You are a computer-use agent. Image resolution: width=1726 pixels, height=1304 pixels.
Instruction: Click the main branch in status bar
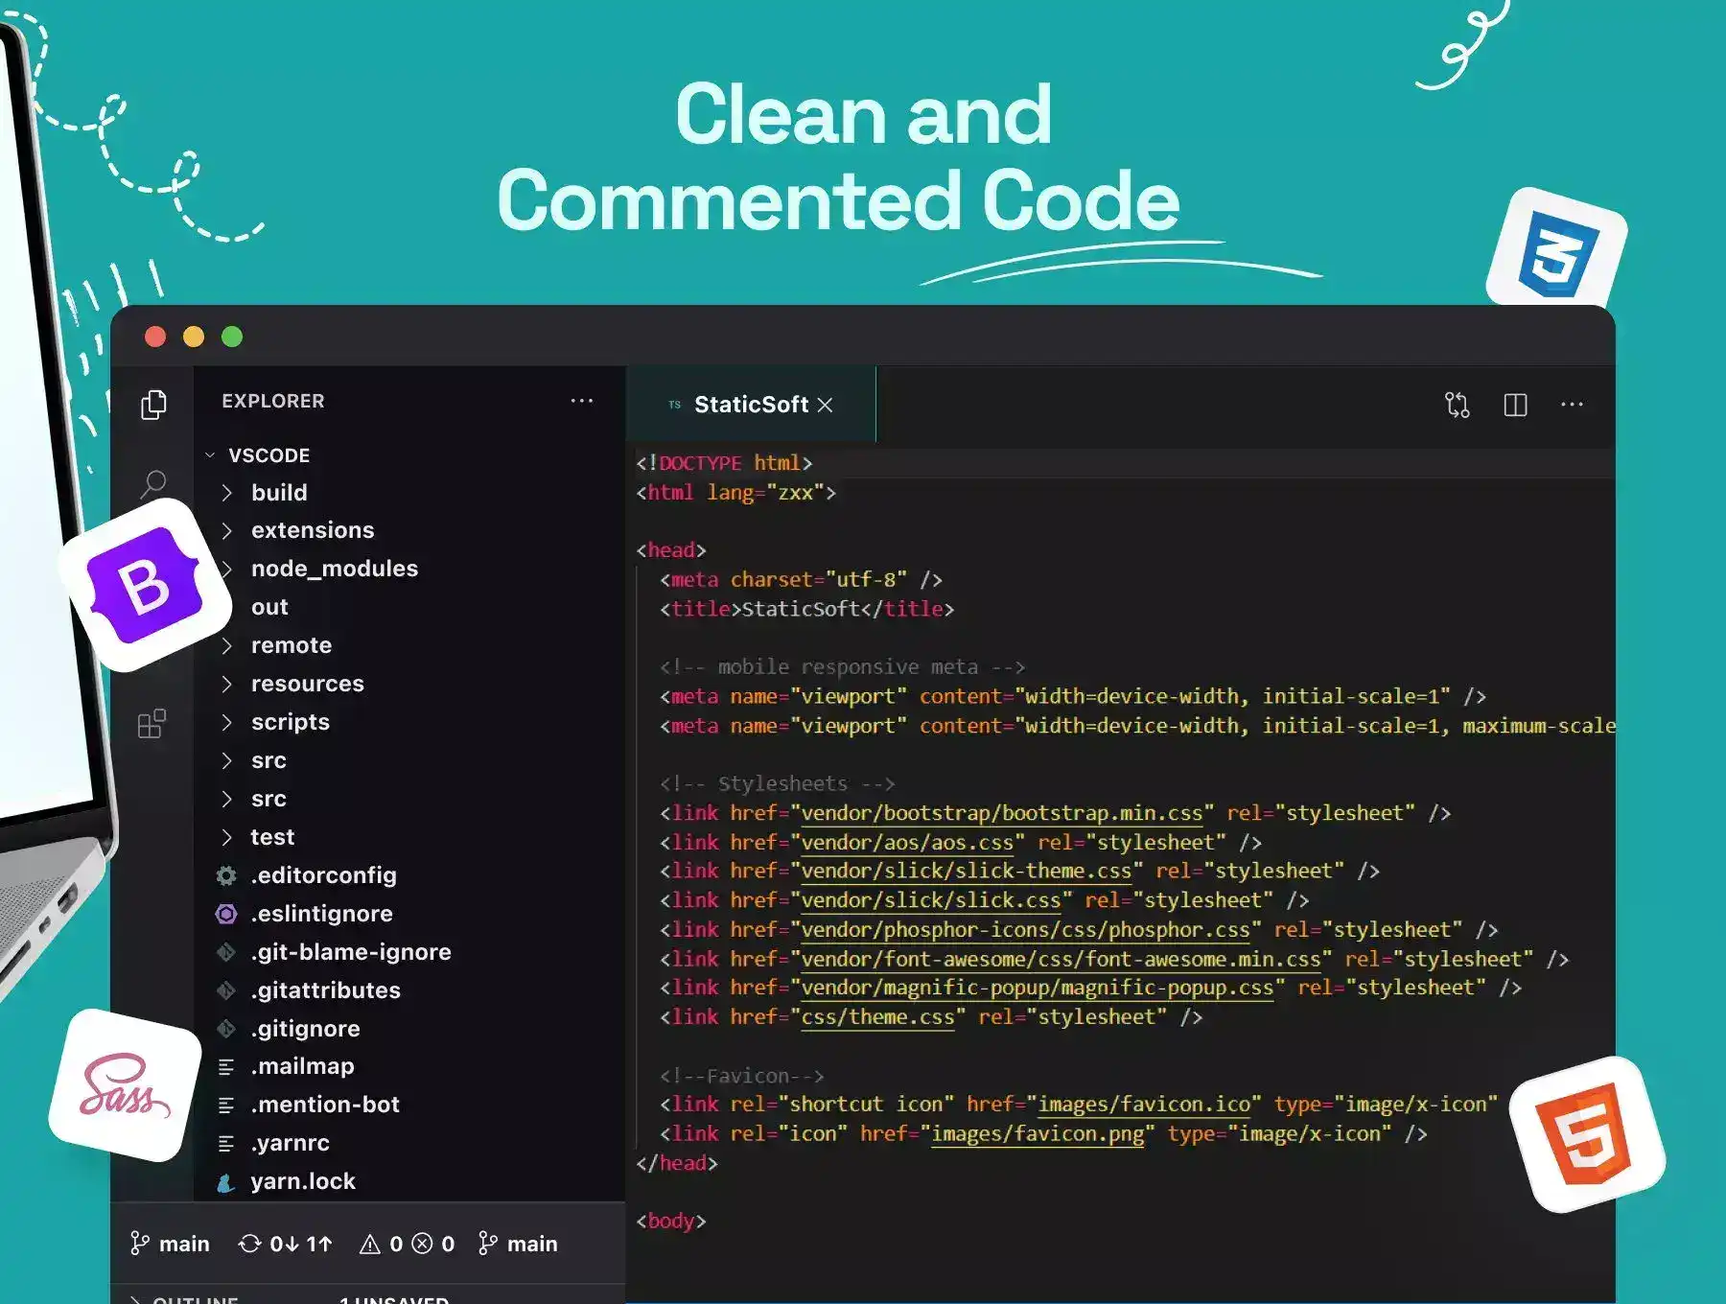(x=170, y=1244)
